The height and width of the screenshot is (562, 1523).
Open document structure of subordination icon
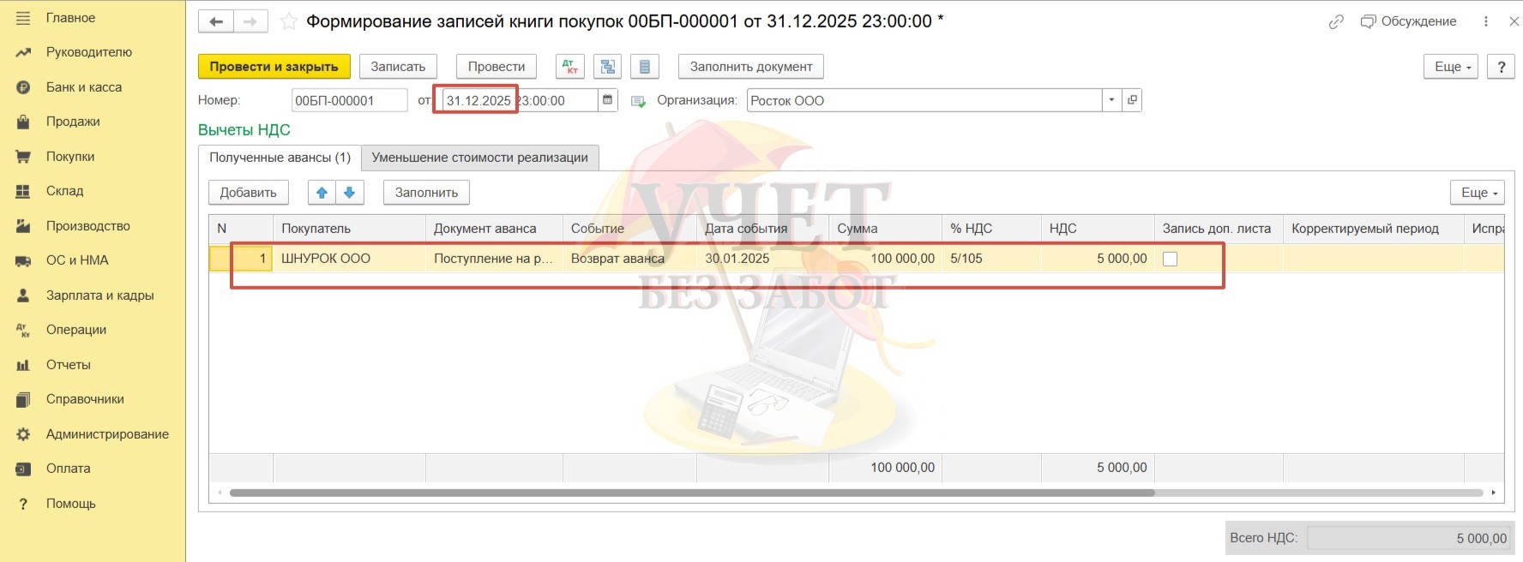pyautogui.click(x=608, y=67)
